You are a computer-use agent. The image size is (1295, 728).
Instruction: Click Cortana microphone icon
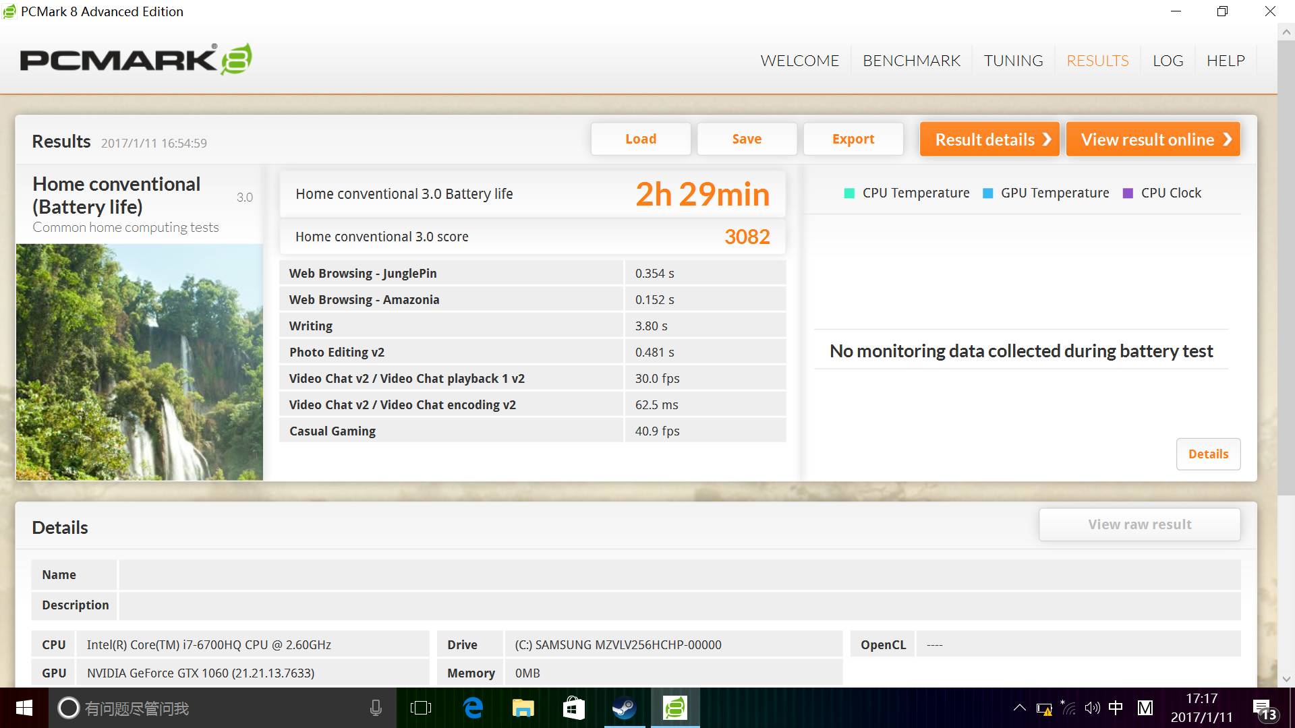coord(376,708)
